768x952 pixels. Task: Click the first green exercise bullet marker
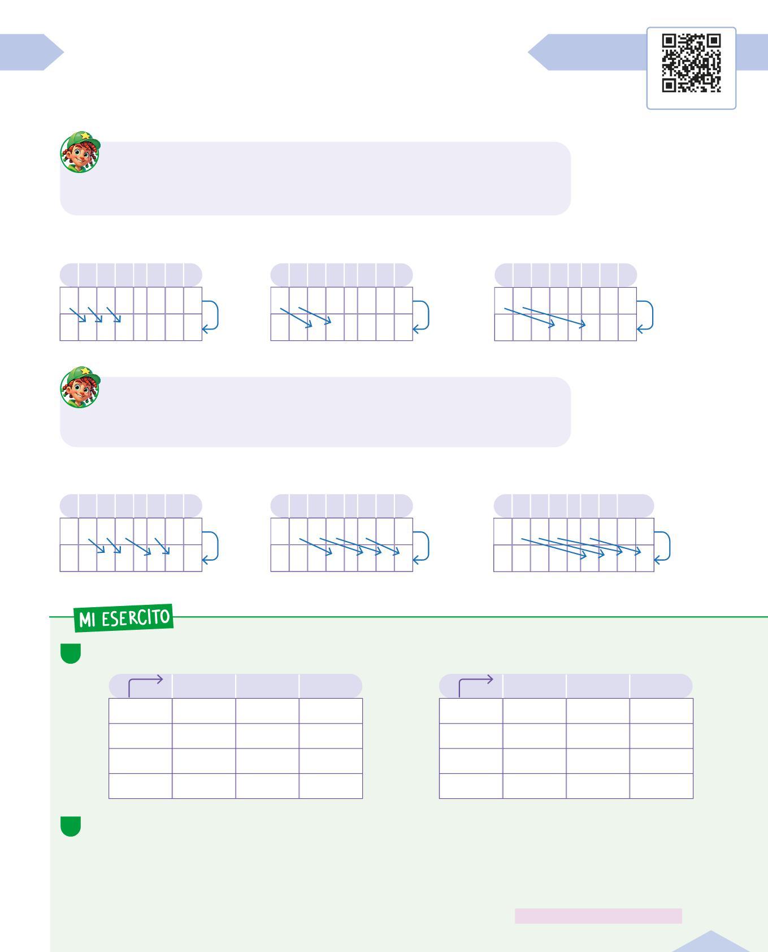point(71,653)
